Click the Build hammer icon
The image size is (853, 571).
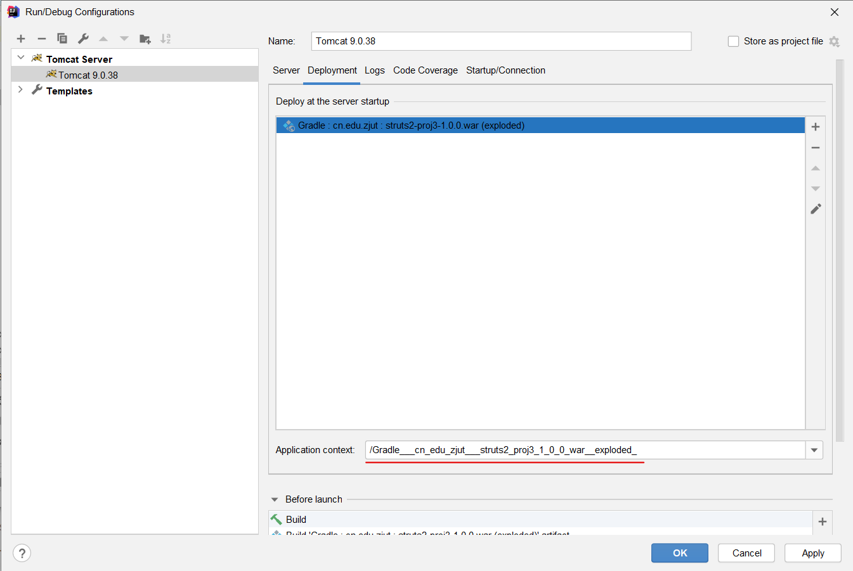[277, 520]
